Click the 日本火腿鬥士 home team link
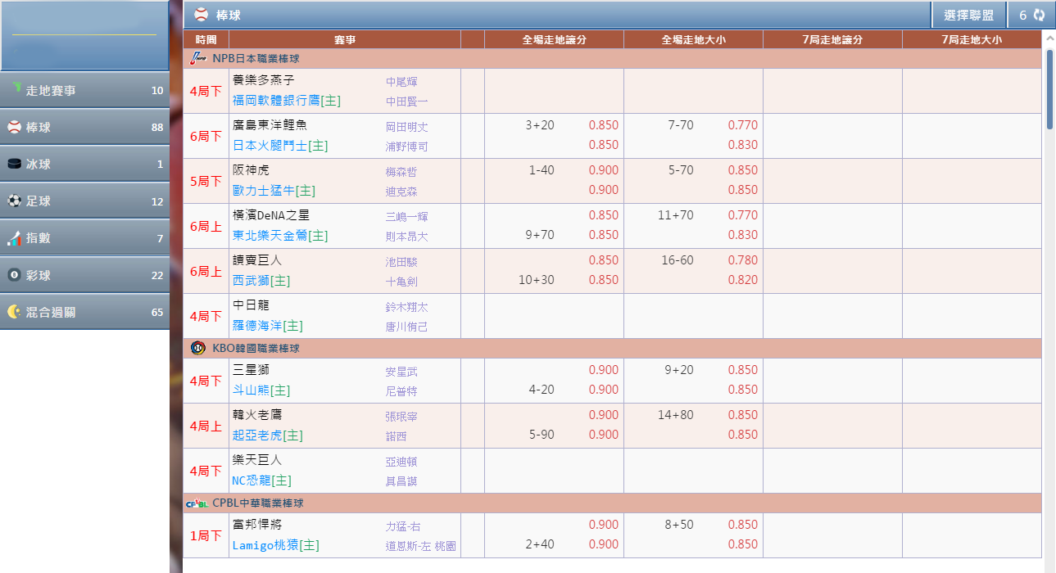Viewport: 1056px width, 573px height. pyautogui.click(x=280, y=146)
